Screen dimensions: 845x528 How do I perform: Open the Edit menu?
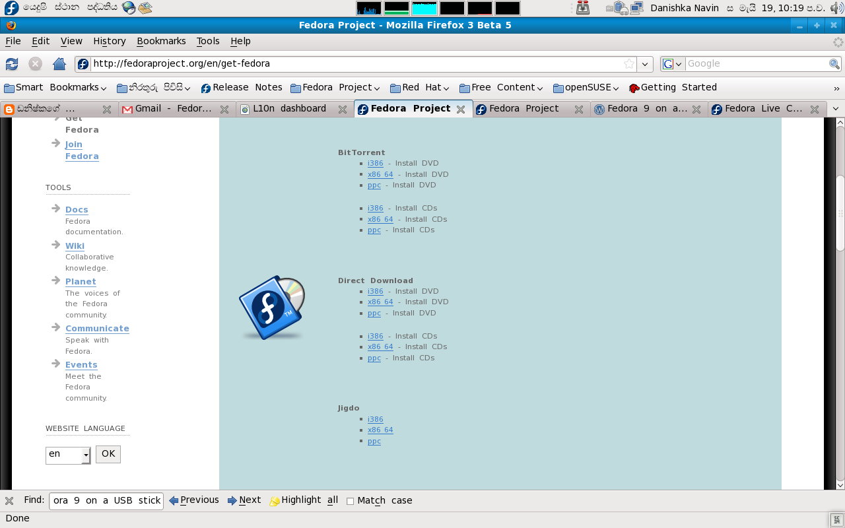41,41
